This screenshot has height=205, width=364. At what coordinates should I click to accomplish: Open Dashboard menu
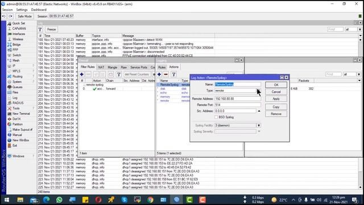tap(39, 10)
